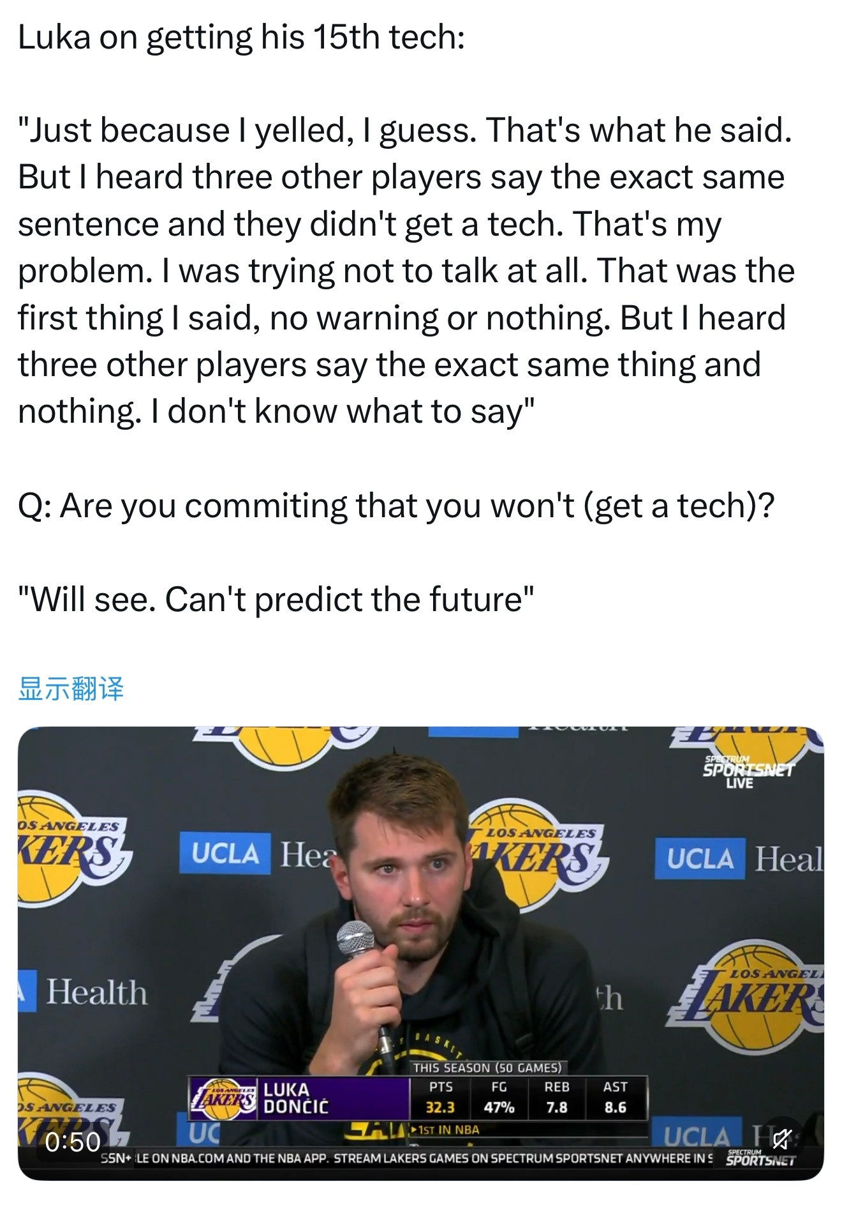Click the FG 47% stat box
This screenshot has height=1219, width=842.
pyautogui.click(x=499, y=1098)
